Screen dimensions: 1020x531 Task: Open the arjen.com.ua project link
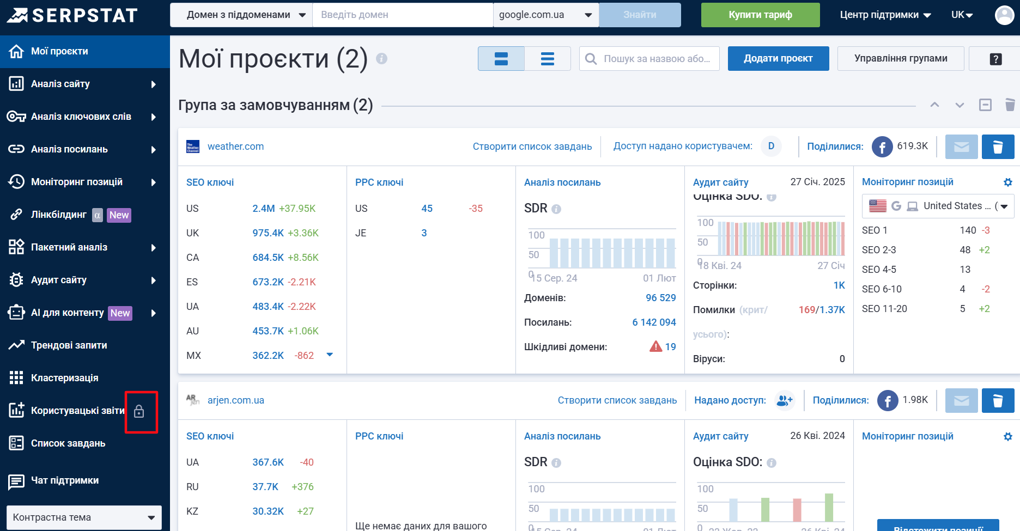pos(235,400)
